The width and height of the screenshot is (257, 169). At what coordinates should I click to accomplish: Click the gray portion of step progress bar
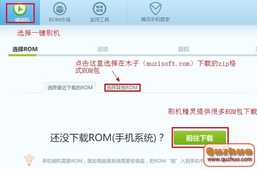coord(147,55)
